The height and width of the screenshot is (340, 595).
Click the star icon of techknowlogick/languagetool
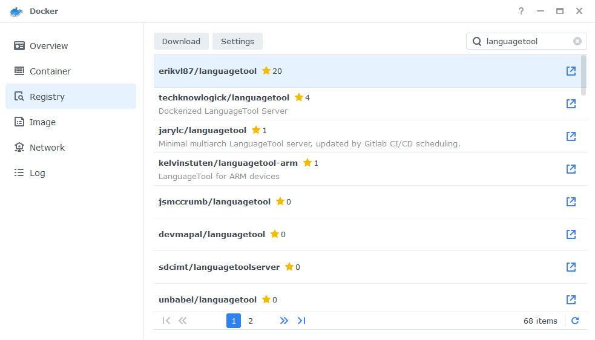tap(299, 97)
